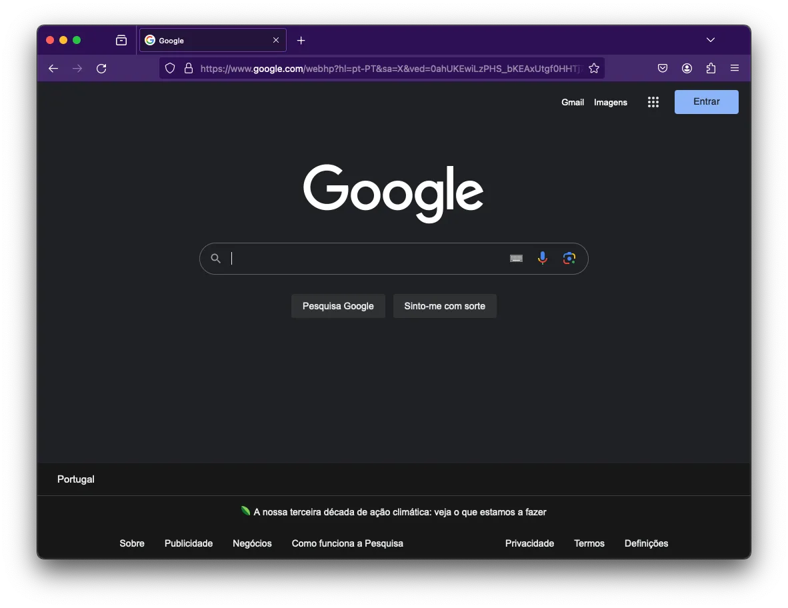Image resolution: width=788 pixels, height=608 pixels.
Task: Open recent browsing history sidebar icon
Action: coord(121,40)
